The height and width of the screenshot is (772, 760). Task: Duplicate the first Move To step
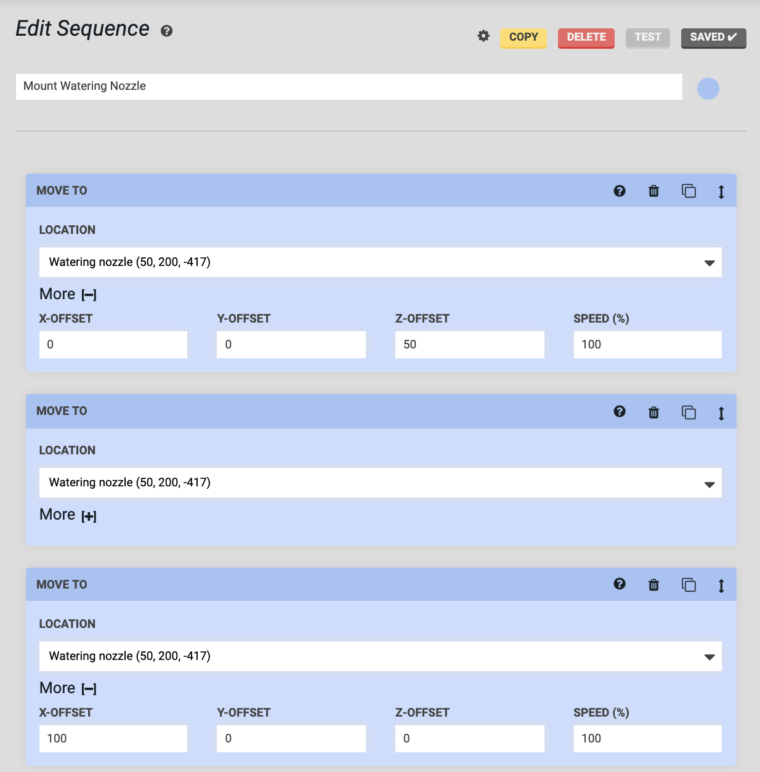click(689, 191)
